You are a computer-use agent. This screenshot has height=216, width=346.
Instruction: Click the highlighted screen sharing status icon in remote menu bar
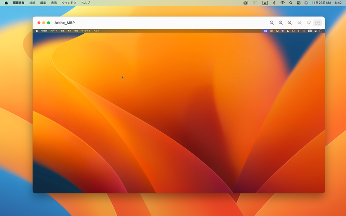tap(266, 31)
